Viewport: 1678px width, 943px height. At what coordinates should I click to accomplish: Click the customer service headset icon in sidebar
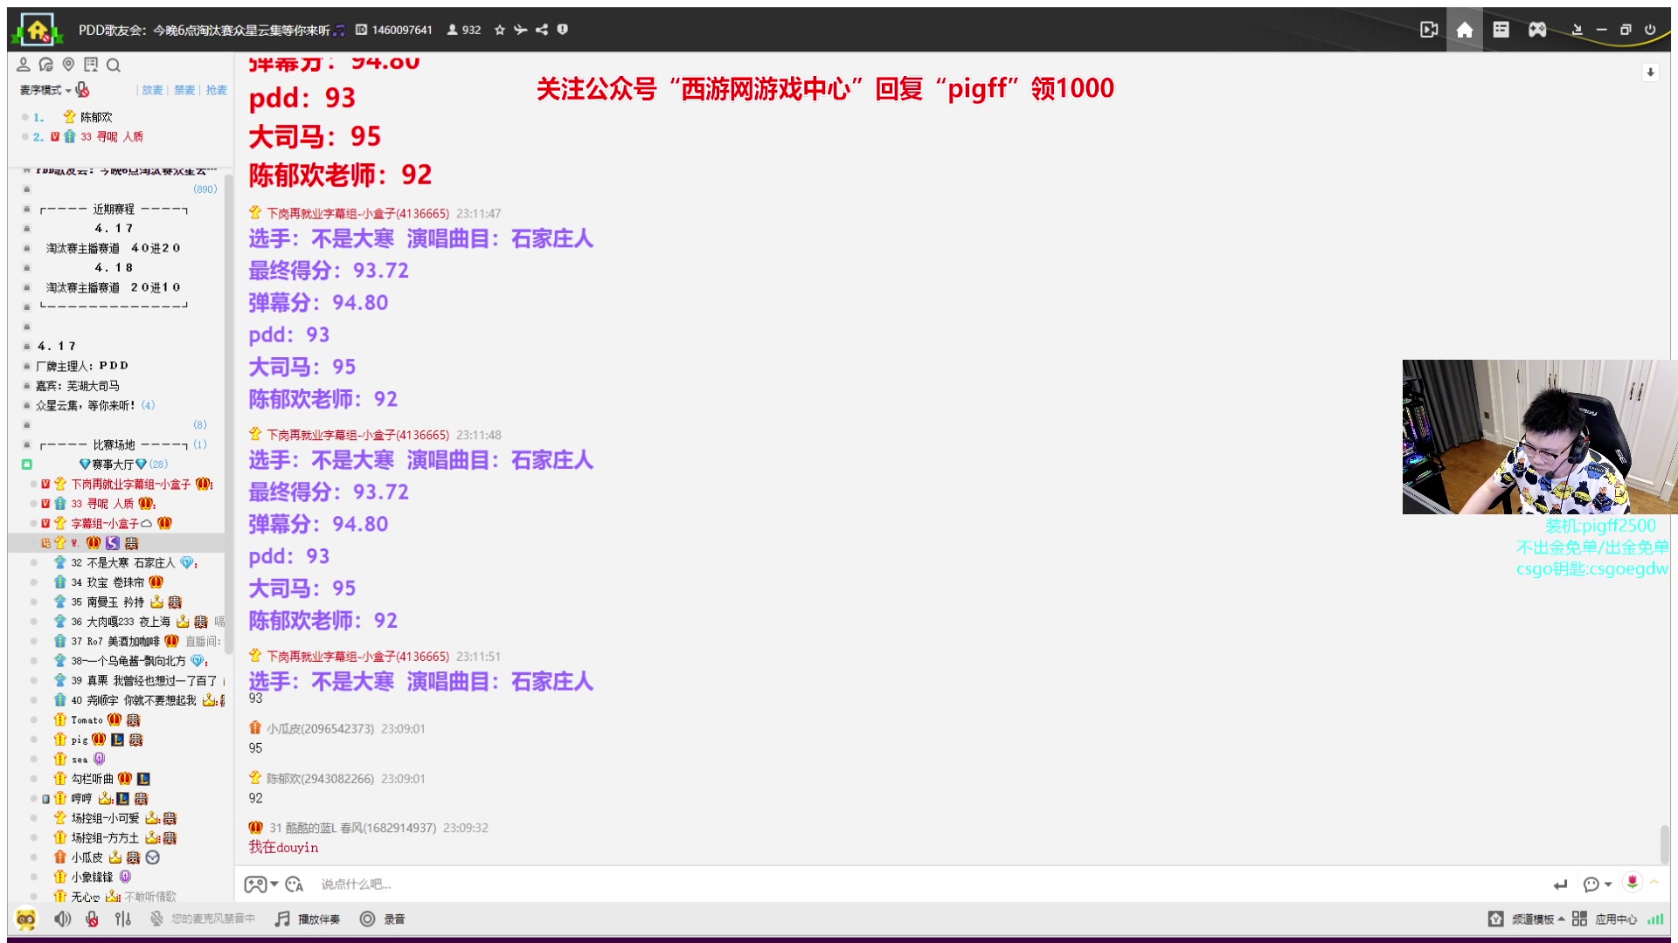46,65
